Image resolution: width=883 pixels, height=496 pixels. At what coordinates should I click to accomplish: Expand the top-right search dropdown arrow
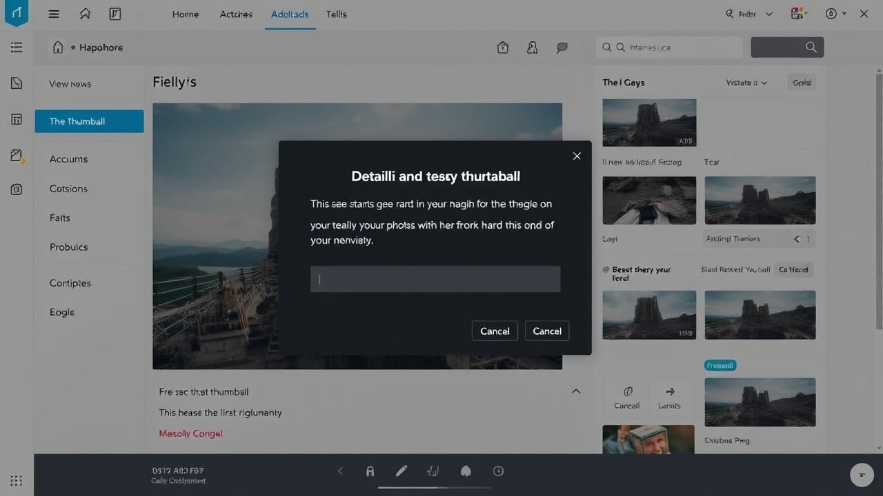point(769,14)
